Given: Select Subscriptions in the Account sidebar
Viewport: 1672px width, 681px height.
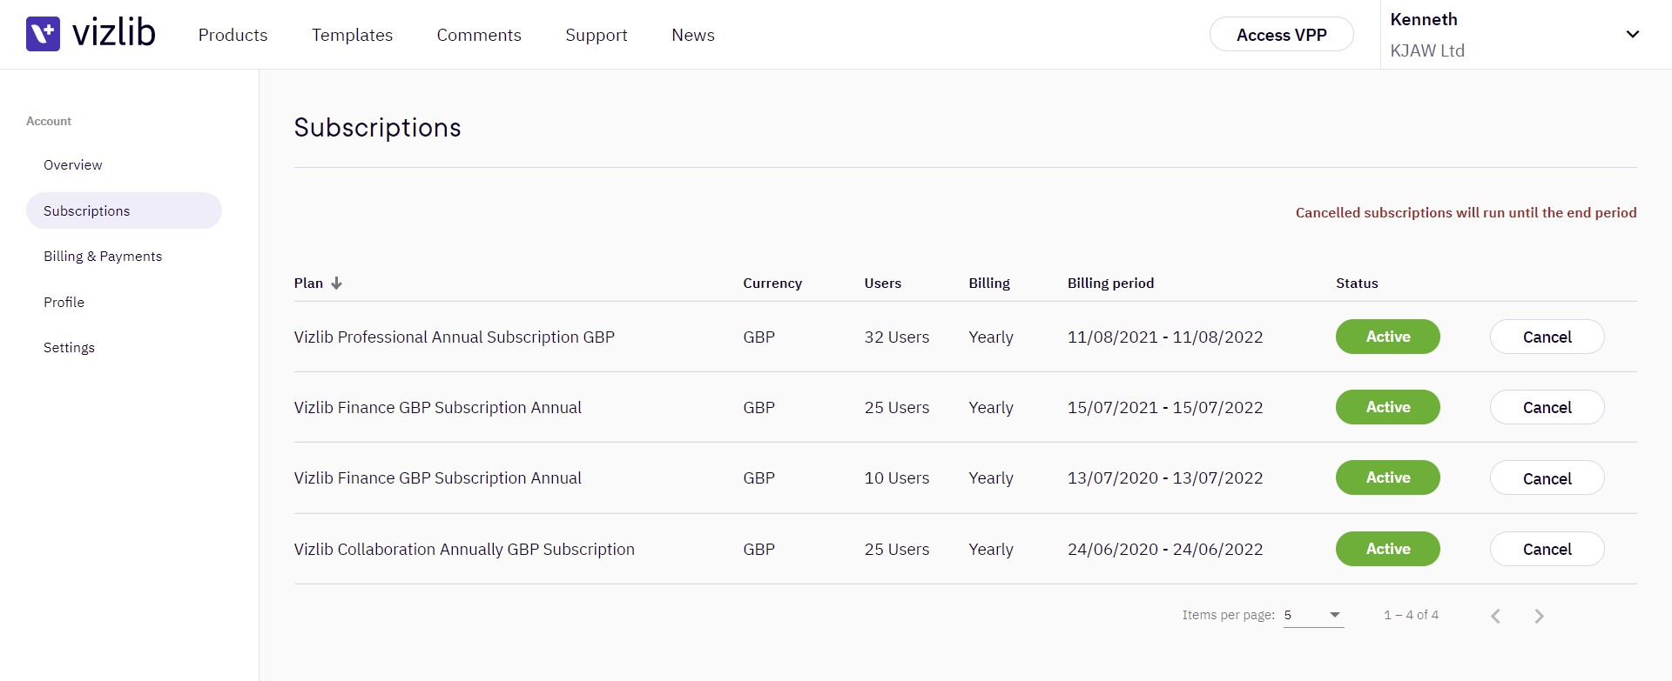Looking at the screenshot, I should tap(124, 210).
